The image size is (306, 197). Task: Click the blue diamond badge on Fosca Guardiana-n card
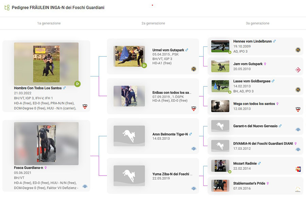[x=85, y=186]
